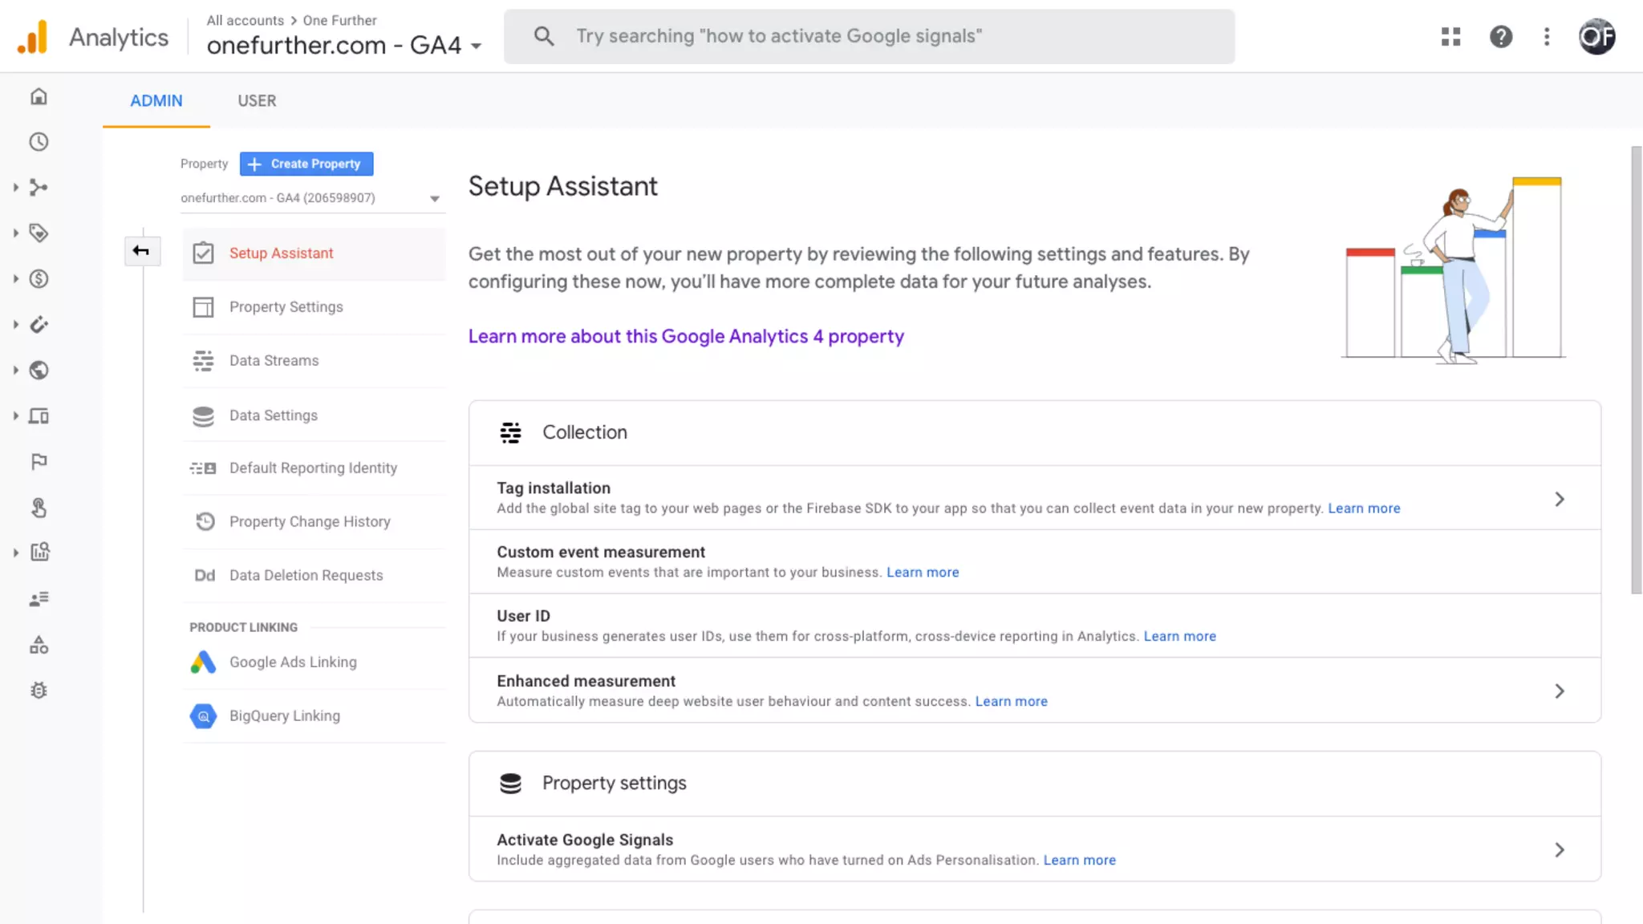This screenshot has height=924, width=1643.
Task: Click the collapse back-arrow beside Setup Assistant
Action: pos(141,251)
